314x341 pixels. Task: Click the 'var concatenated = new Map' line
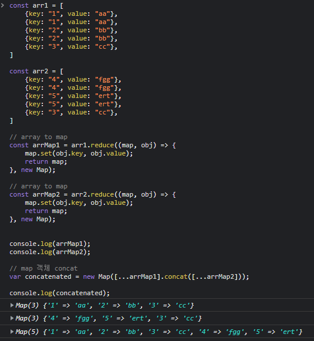(129, 276)
